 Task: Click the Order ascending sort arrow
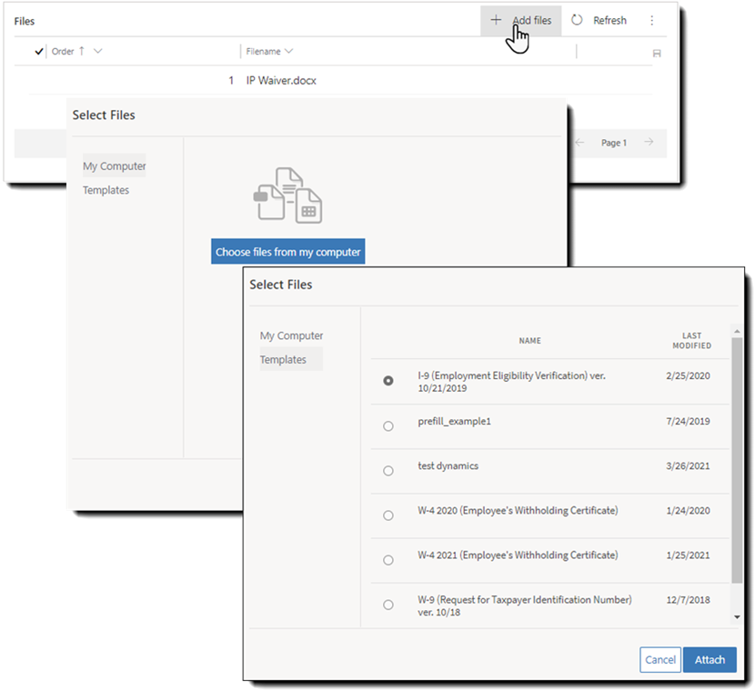tap(80, 52)
